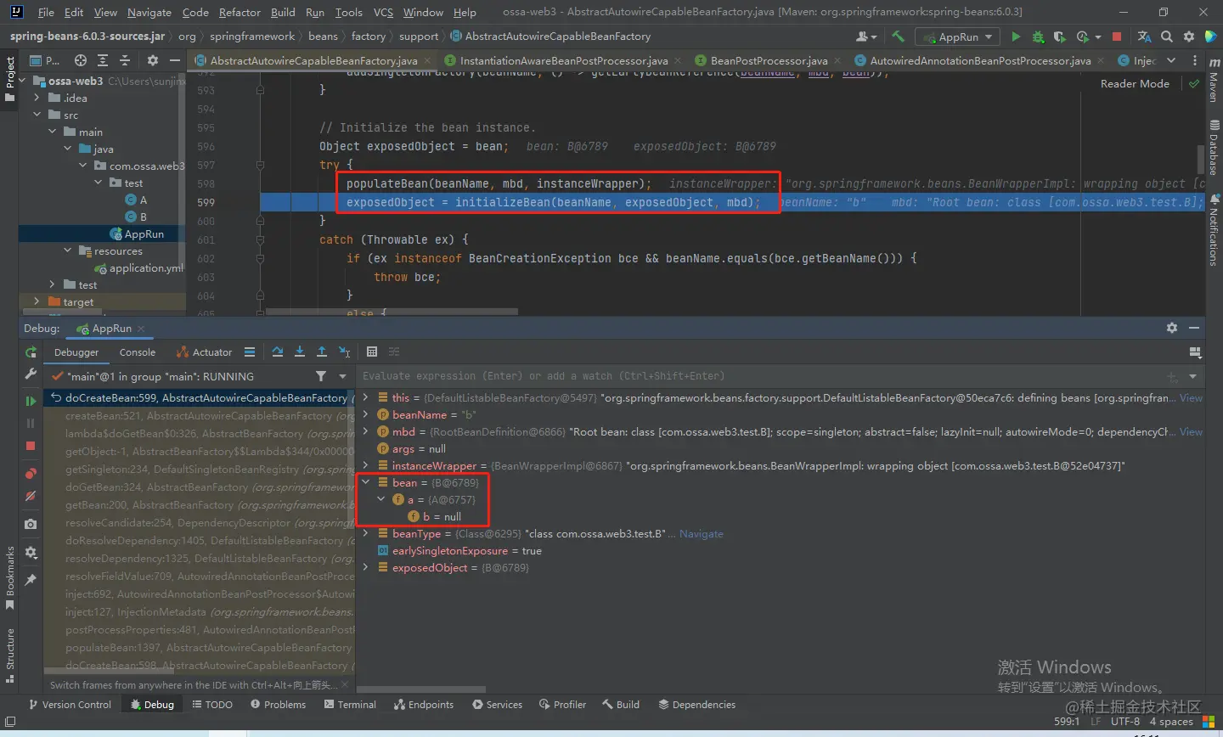Image resolution: width=1223 pixels, height=737 pixels.
Task: Click Step Into debugger icon
Action: 300,352
